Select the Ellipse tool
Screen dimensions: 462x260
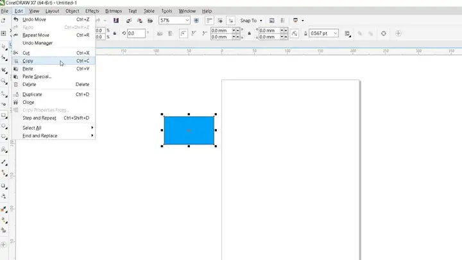(4, 126)
